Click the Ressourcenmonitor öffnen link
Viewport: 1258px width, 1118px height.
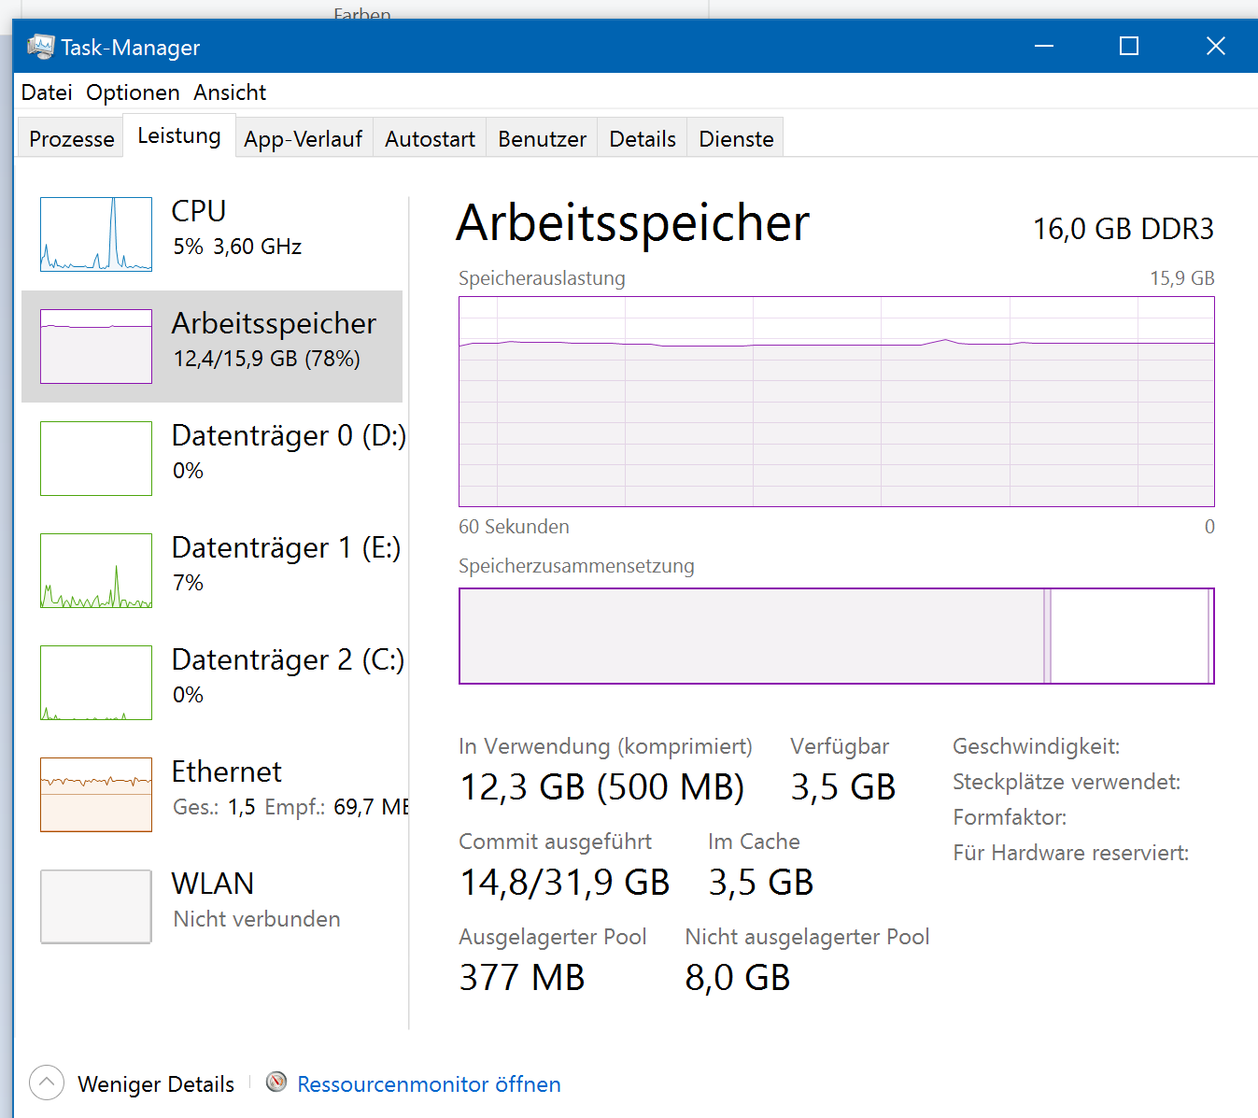point(429,1084)
